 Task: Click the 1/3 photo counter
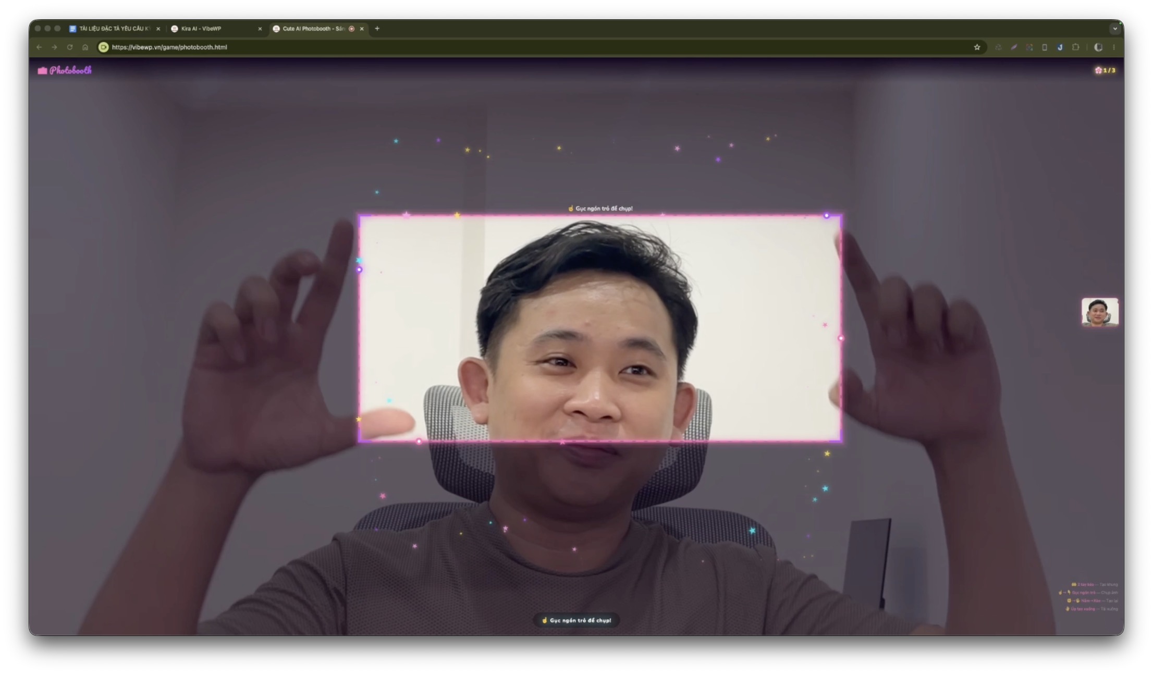point(1105,70)
